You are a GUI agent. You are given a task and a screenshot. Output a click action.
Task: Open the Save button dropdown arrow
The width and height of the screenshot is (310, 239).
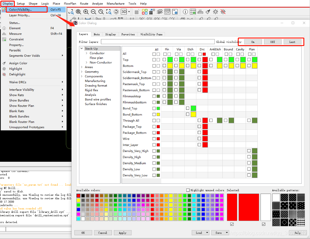pos(226,233)
